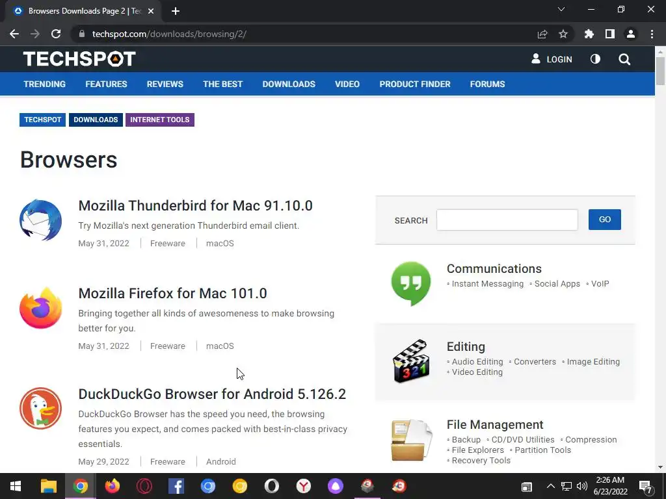Open the Converters link
The image size is (666, 499).
535,361
